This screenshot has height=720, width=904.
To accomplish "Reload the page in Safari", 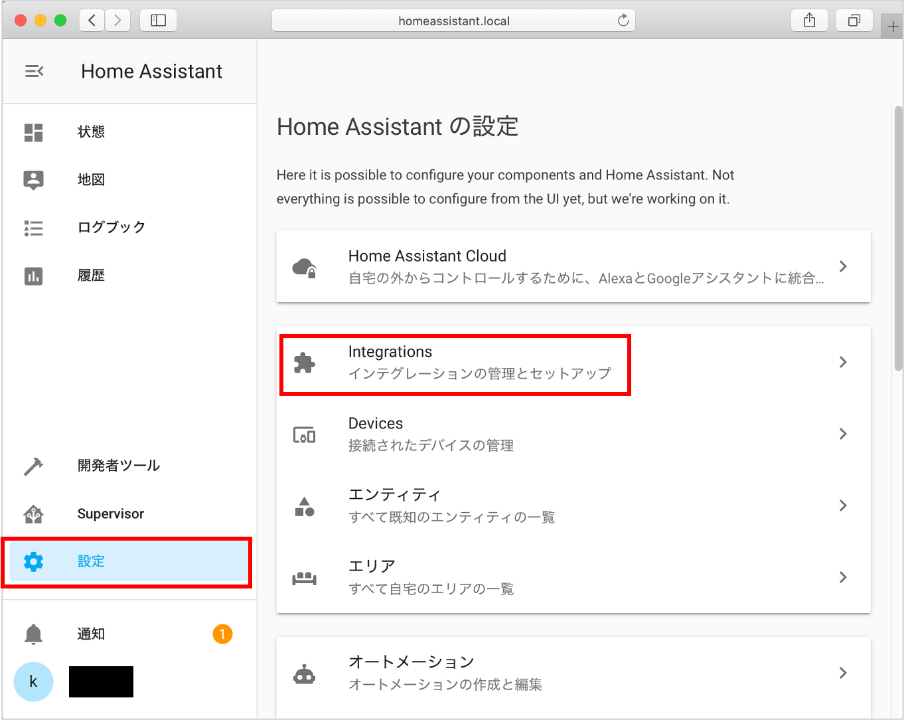I will [623, 21].
